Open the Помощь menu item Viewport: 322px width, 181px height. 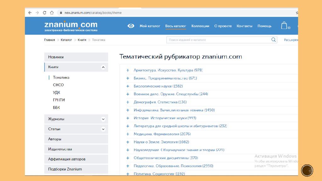click(264, 26)
